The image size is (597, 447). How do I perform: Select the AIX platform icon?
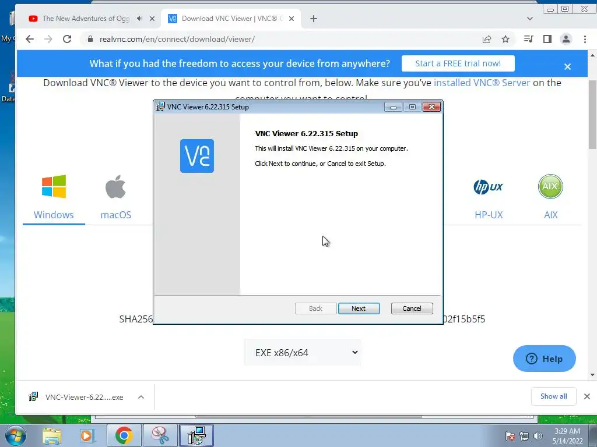(550, 186)
